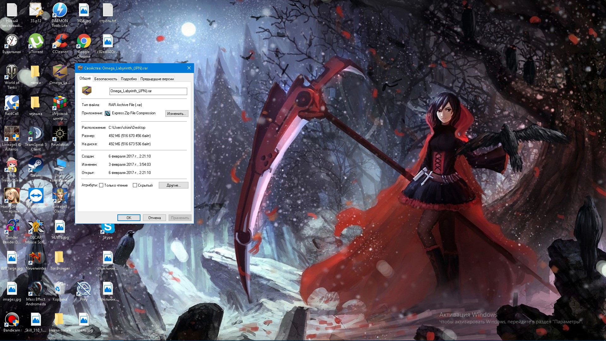Select the Корзина recycle bin

60,291
